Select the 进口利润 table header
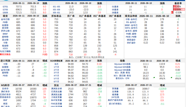Screen dimensions: 186x107 5,61
